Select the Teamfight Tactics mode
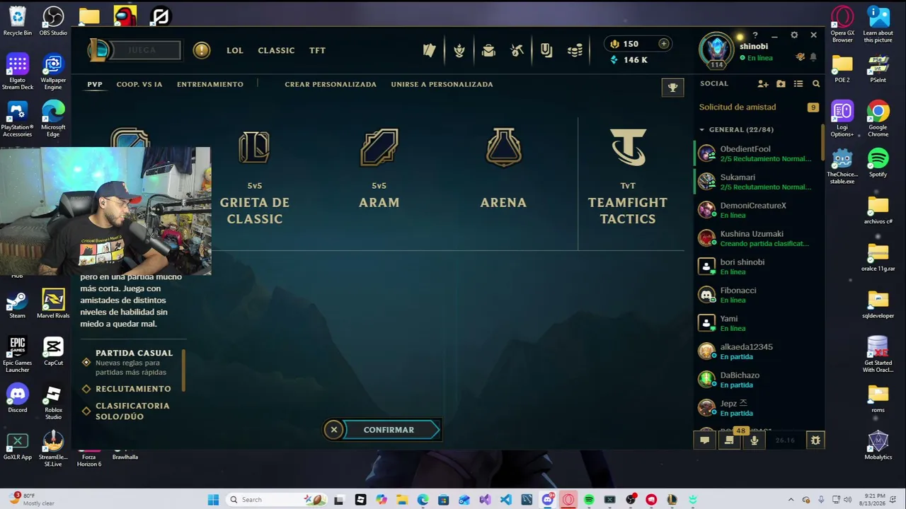906x509 pixels. pos(628,177)
